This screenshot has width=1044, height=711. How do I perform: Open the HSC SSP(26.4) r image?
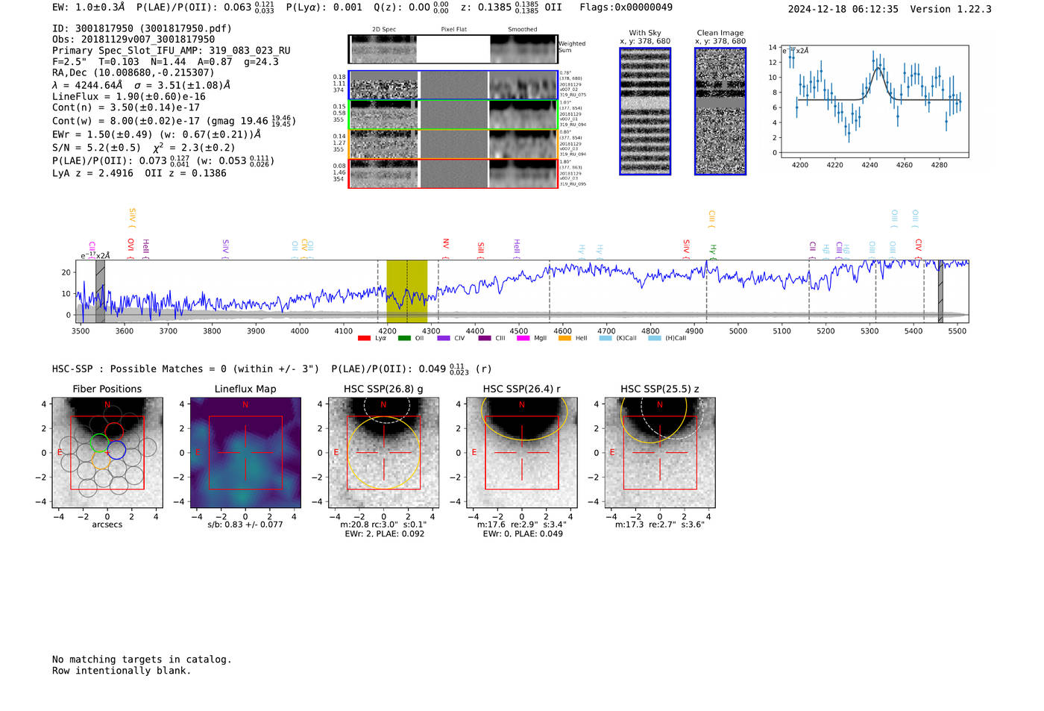(x=521, y=453)
